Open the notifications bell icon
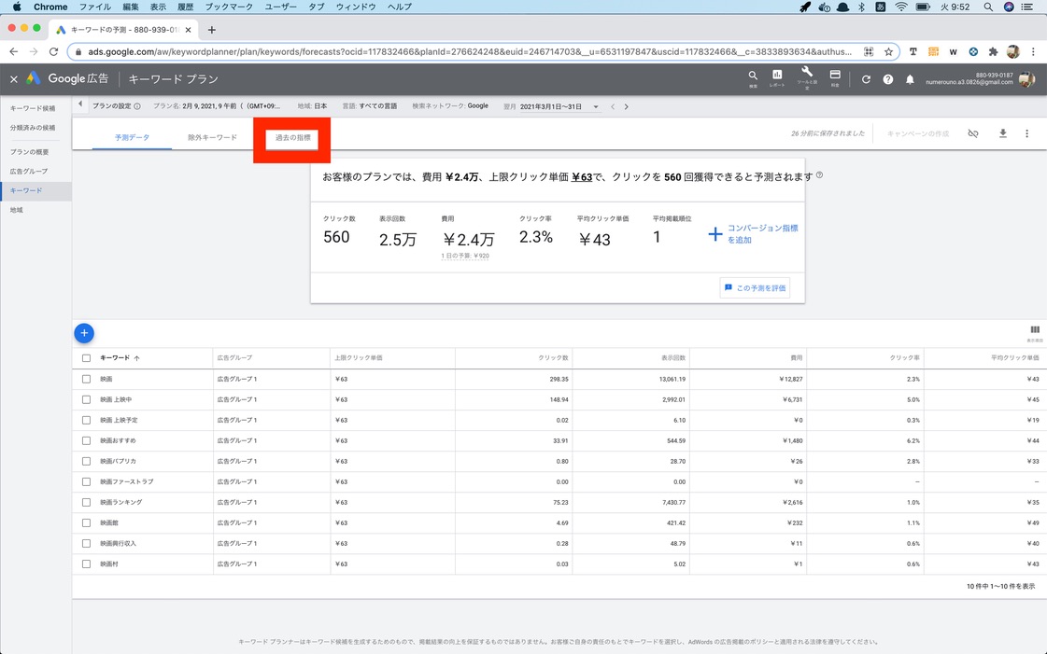This screenshot has width=1047, height=654. click(910, 79)
